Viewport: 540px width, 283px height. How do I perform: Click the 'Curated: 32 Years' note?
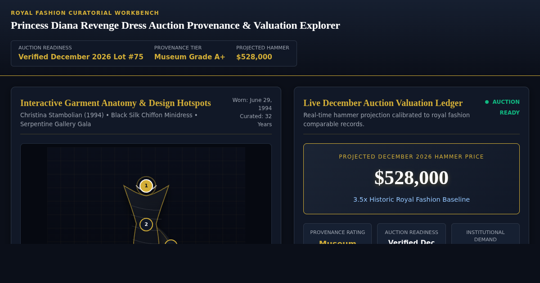256,120
